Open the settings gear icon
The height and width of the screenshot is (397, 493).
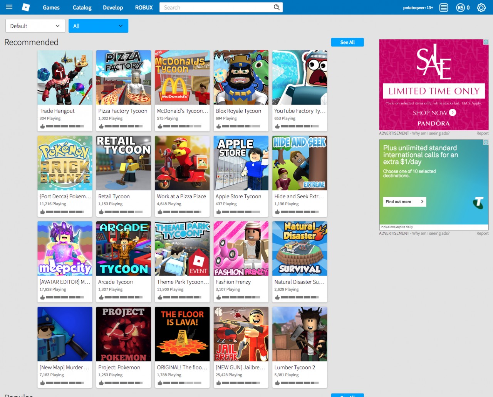pyautogui.click(x=481, y=7)
